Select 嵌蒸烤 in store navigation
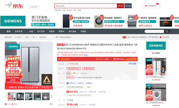This screenshot has height=108, width=179. point(61,31)
